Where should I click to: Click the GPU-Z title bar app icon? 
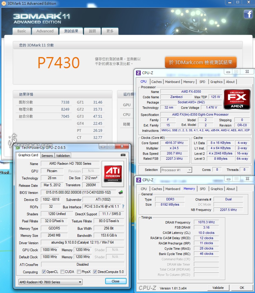point(18,147)
